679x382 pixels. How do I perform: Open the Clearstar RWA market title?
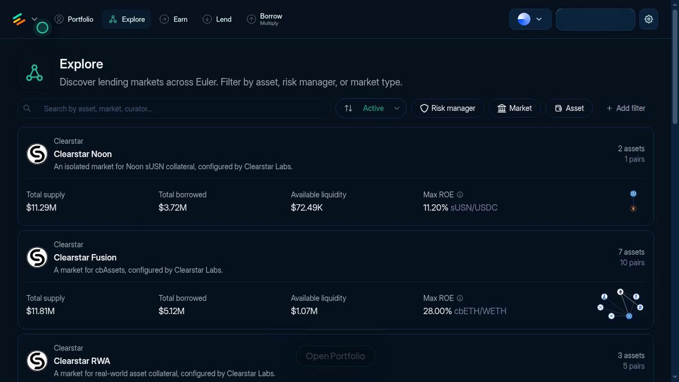[82, 361]
